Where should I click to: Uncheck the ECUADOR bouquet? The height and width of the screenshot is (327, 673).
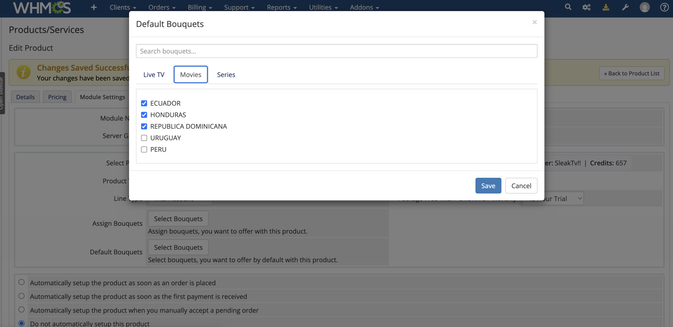click(144, 103)
